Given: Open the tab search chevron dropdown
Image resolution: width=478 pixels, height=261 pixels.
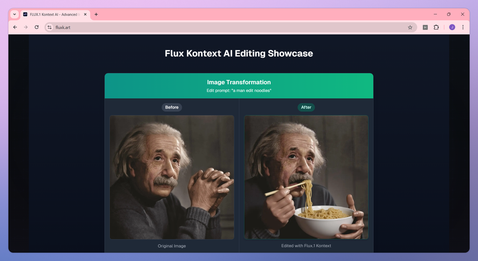Looking at the screenshot, I should pyautogui.click(x=14, y=14).
